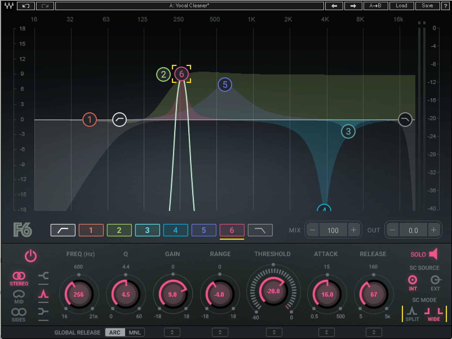Toggle the band power button off
The width and height of the screenshot is (452, 339).
tap(31, 257)
